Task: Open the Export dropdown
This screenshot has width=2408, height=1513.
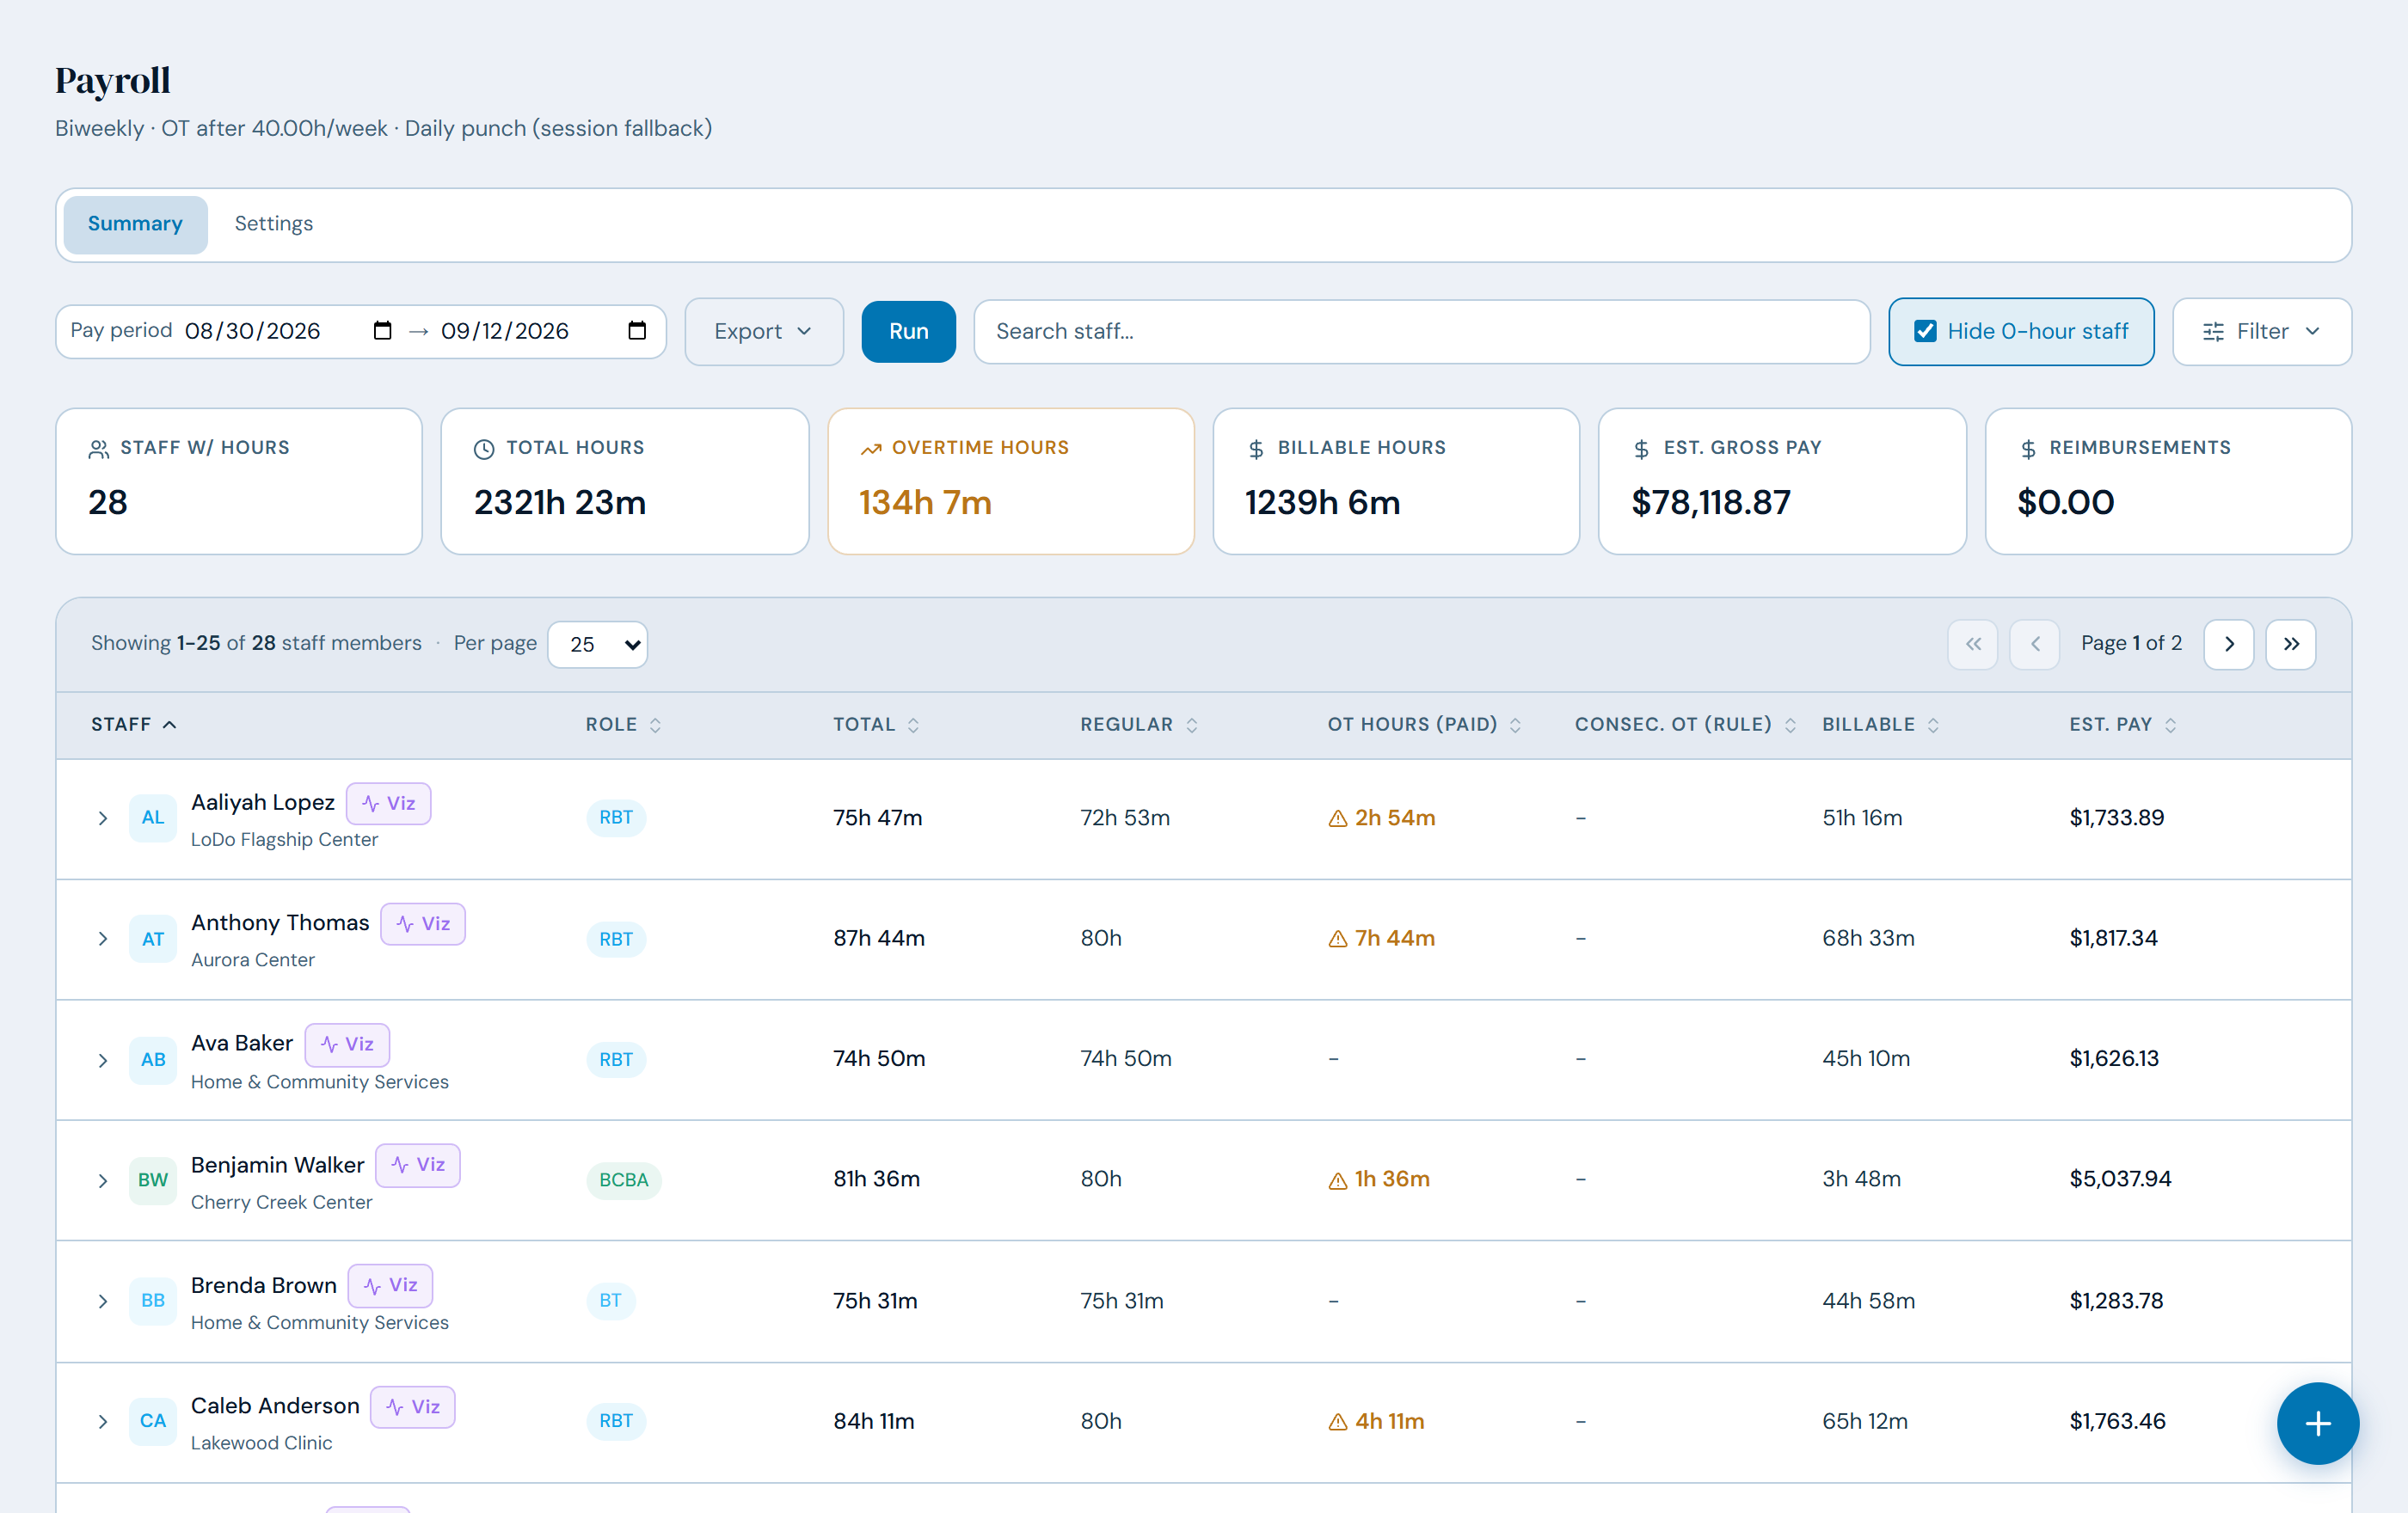Action: point(764,332)
